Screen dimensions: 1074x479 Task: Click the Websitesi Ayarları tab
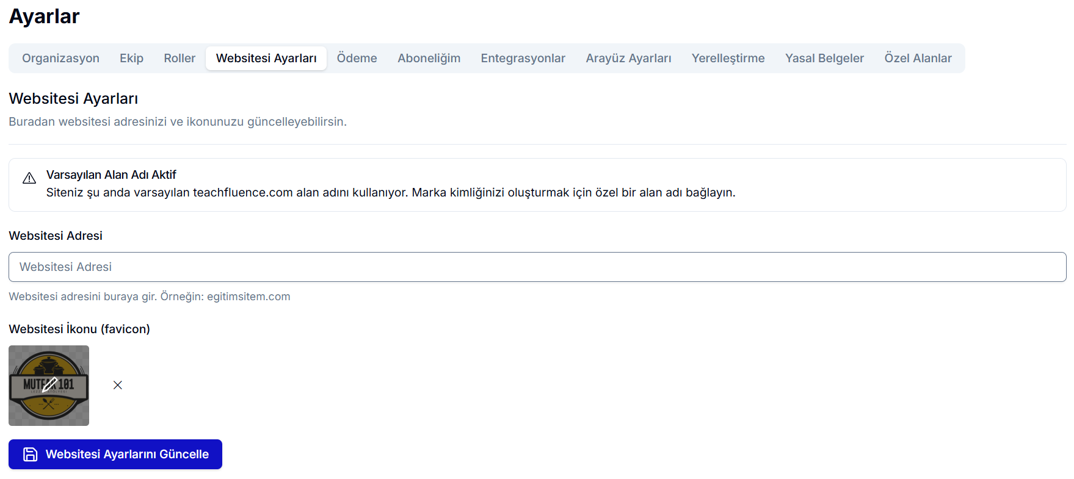tap(266, 58)
